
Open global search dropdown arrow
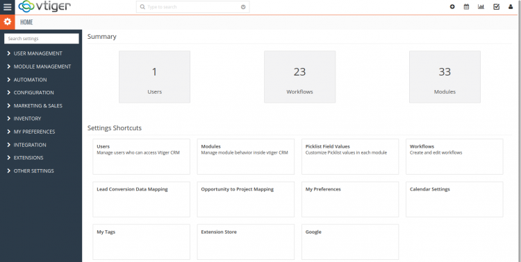243,7
